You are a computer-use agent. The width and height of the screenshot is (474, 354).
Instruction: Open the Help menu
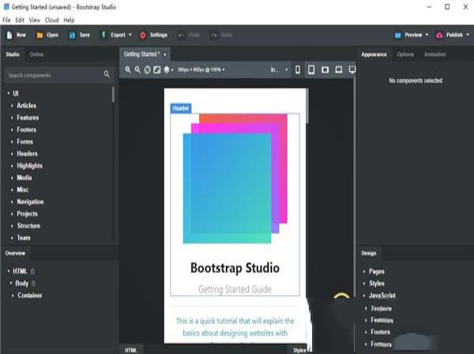tap(69, 21)
